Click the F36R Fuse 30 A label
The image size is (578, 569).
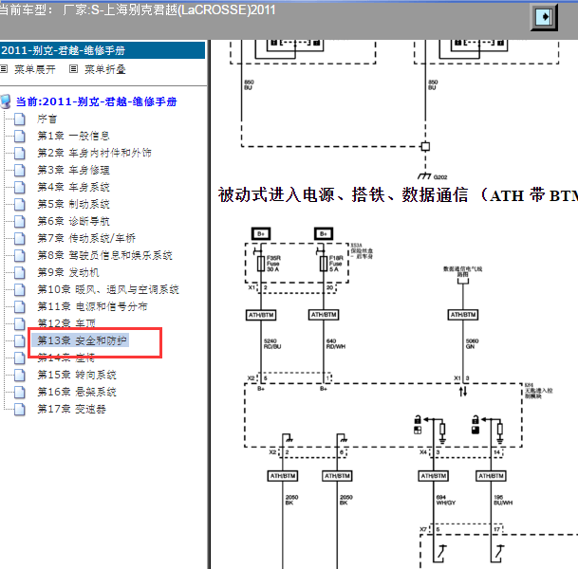point(273,264)
